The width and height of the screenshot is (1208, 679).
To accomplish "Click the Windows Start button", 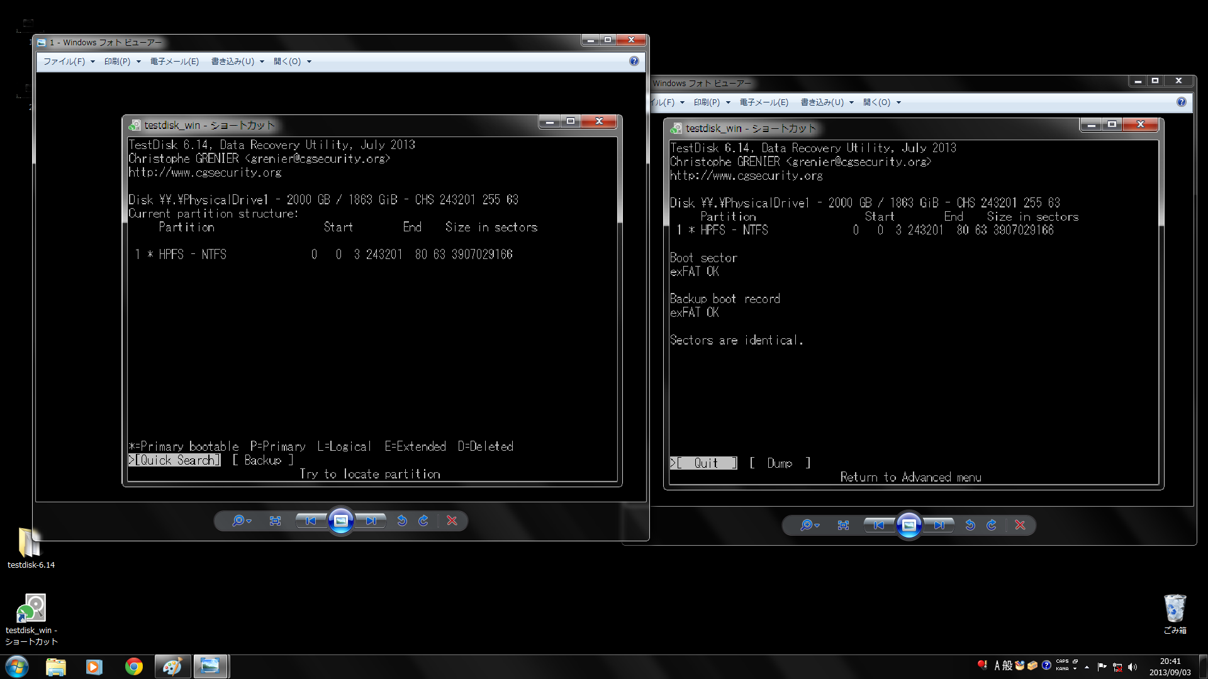I will 17,666.
